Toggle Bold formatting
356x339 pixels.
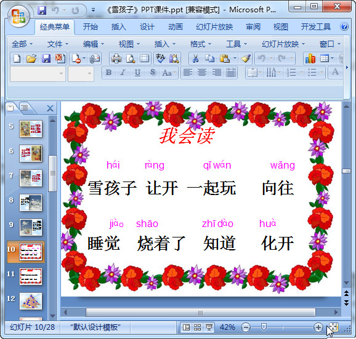coord(108,73)
